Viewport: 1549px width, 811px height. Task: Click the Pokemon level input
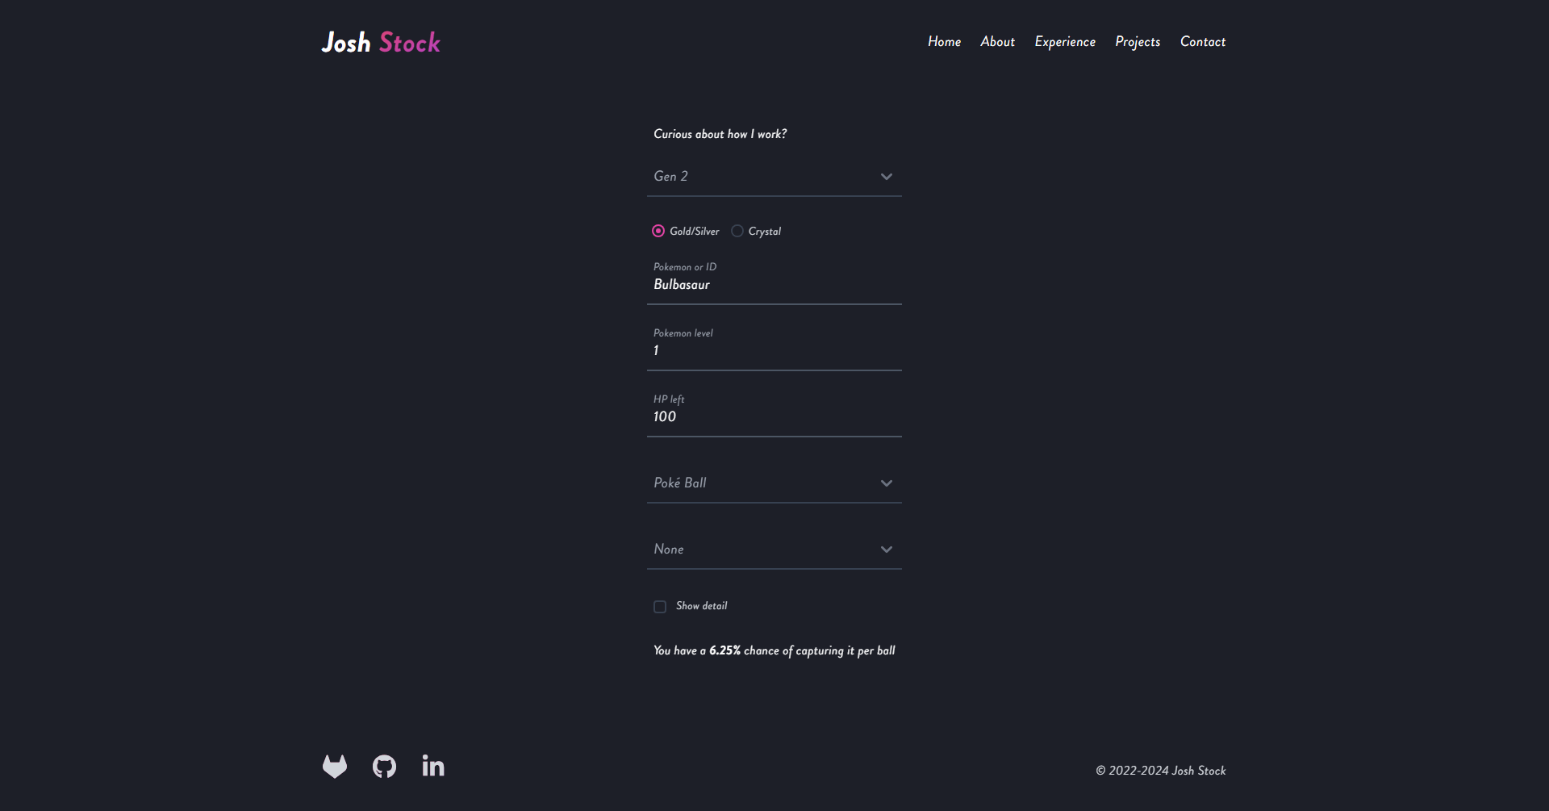click(773, 351)
